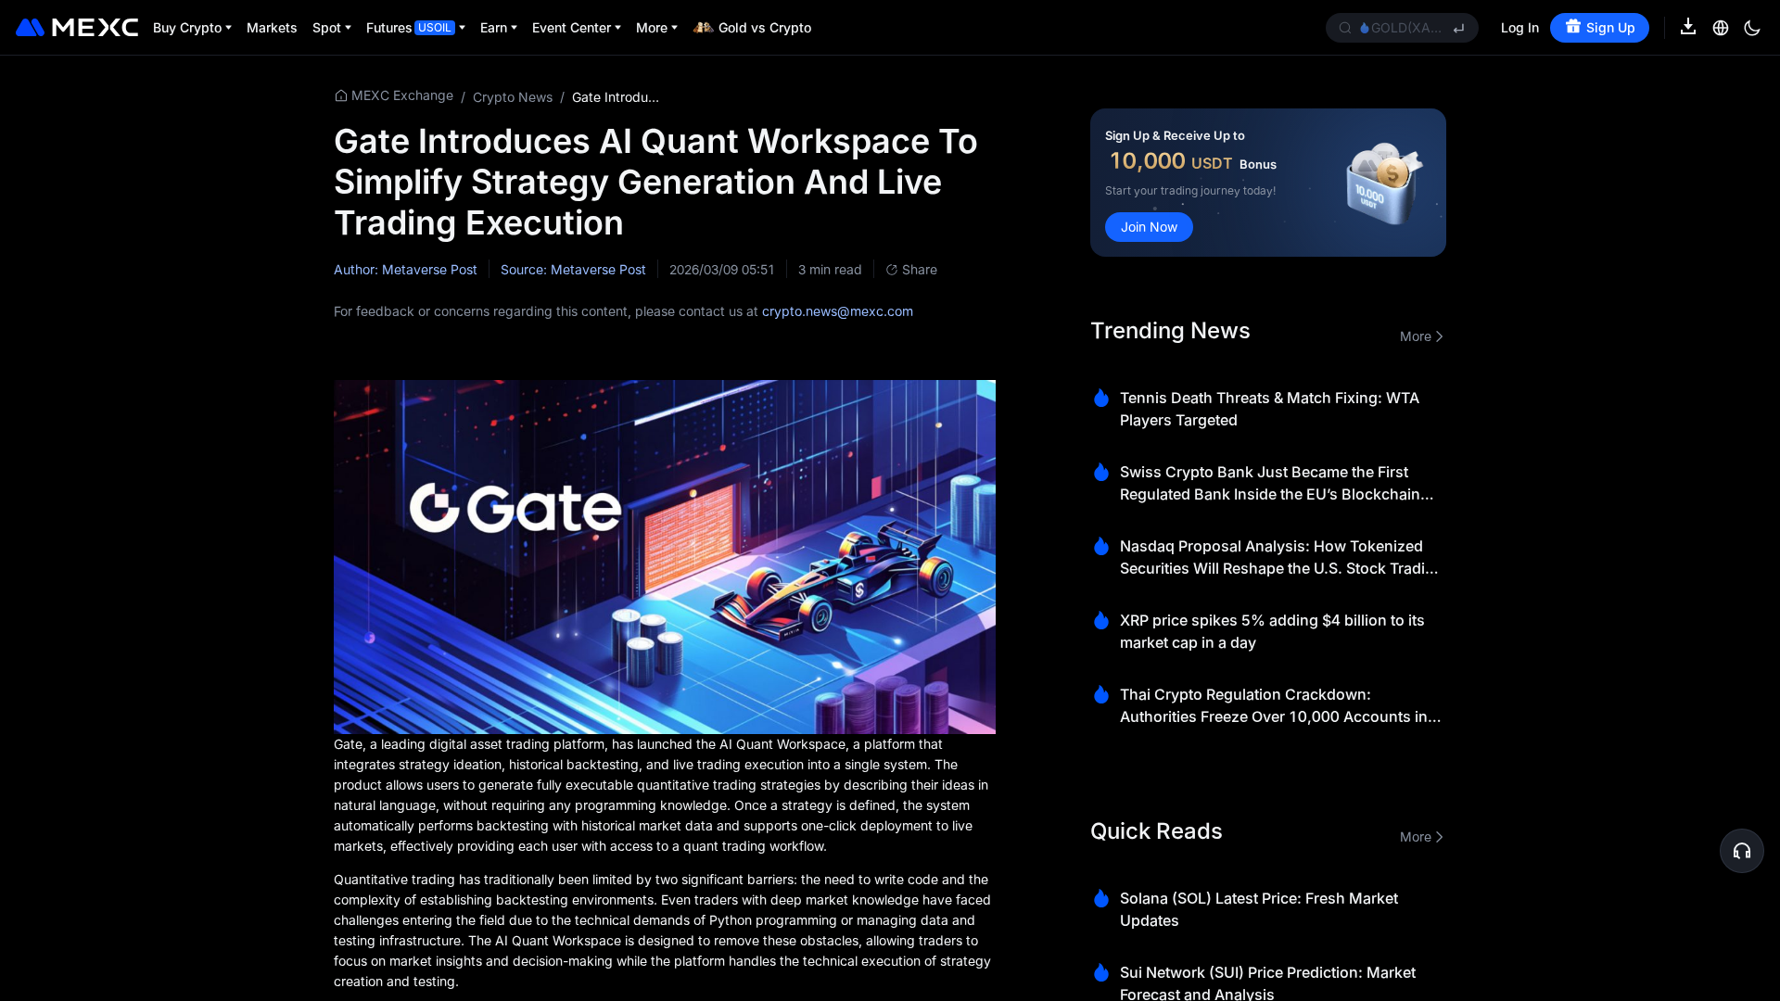Click the Gold vs Crypto icon link
The width and height of the screenshot is (1780, 1001).
tap(704, 28)
